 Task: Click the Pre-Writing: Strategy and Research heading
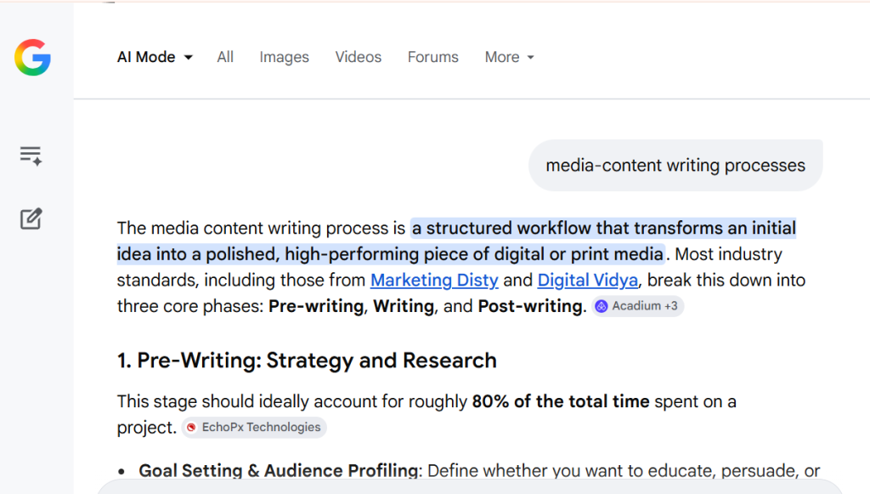point(307,361)
